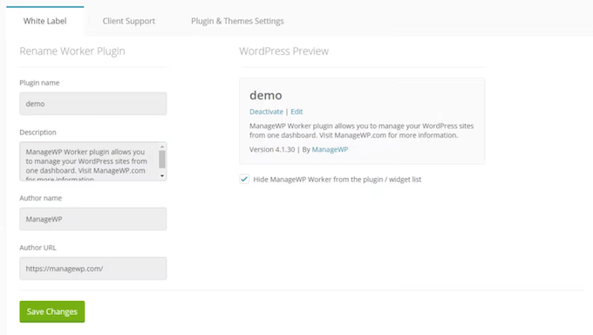Click the 'Author URL' label

click(x=37, y=248)
